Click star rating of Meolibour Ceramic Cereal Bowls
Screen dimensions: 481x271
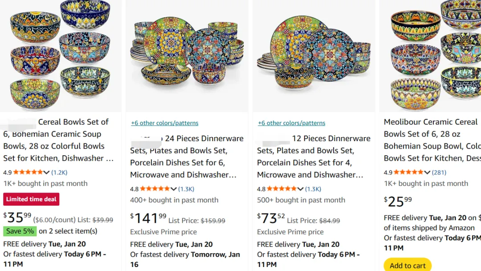click(408, 173)
